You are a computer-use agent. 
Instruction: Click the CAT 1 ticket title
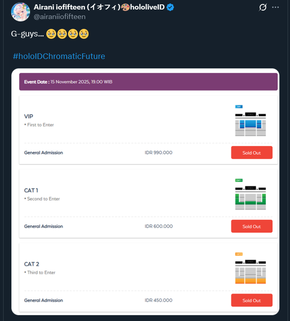[31, 190]
